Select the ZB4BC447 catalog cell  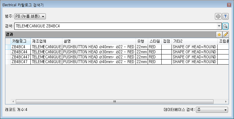point(21,57)
